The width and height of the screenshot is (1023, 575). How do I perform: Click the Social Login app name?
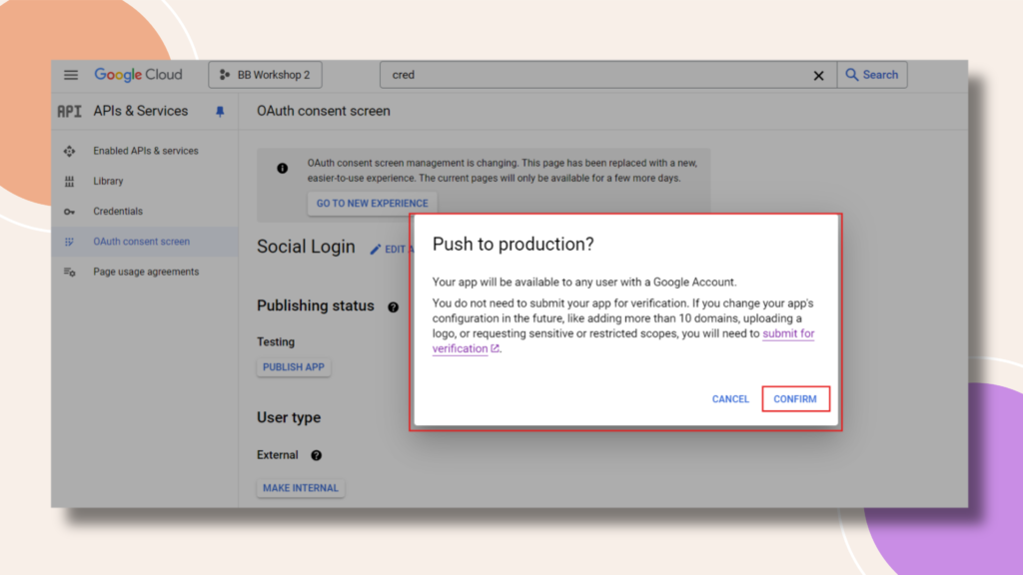[x=306, y=247]
